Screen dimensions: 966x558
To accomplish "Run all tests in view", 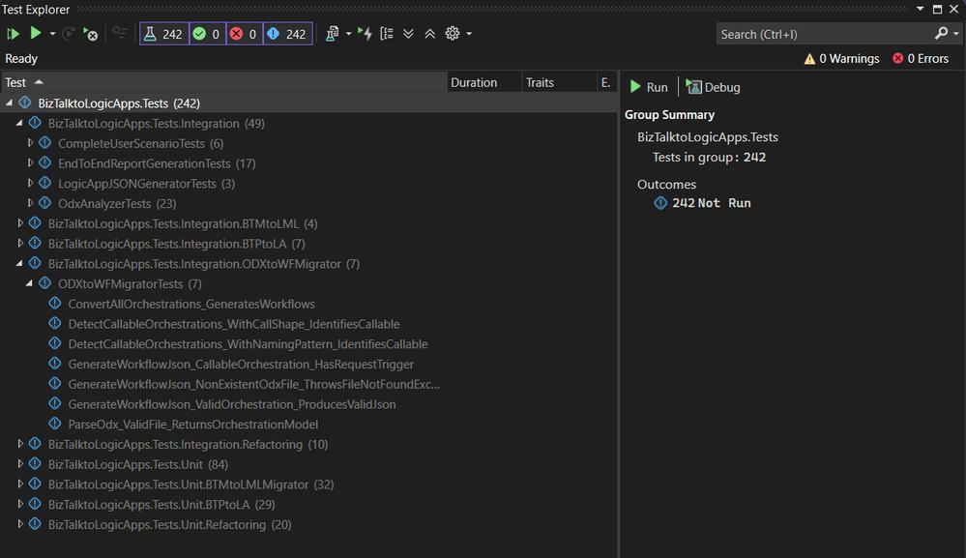I will pyautogui.click(x=13, y=34).
